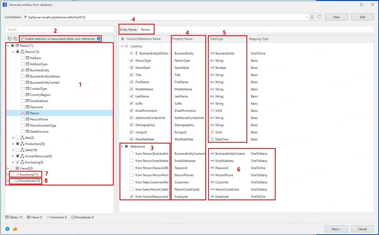
Task: Check the Address table checkbox
Action: [x=23, y=58]
